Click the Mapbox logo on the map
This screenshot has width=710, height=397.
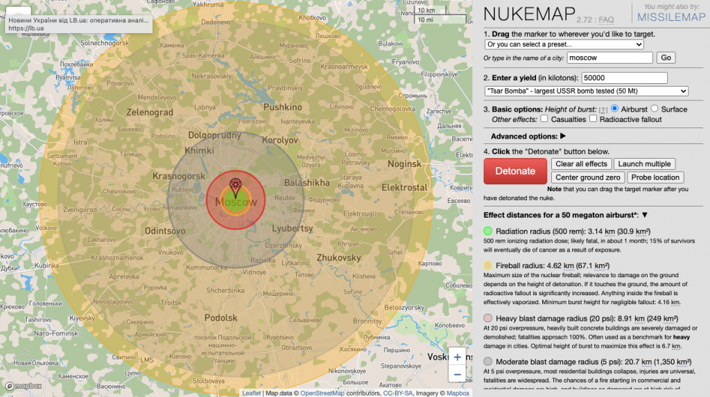pos(24,386)
